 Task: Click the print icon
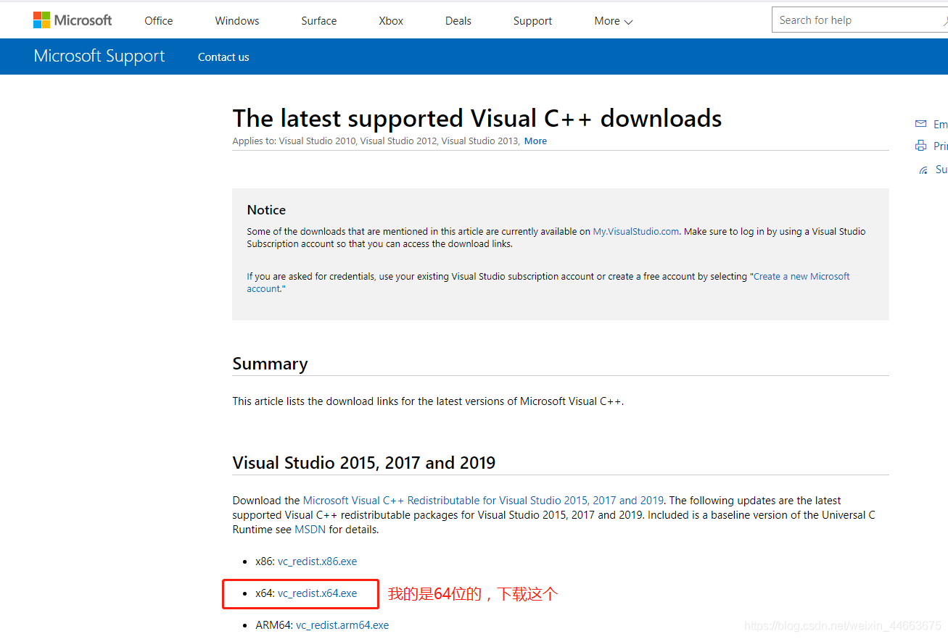pos(921,146)
